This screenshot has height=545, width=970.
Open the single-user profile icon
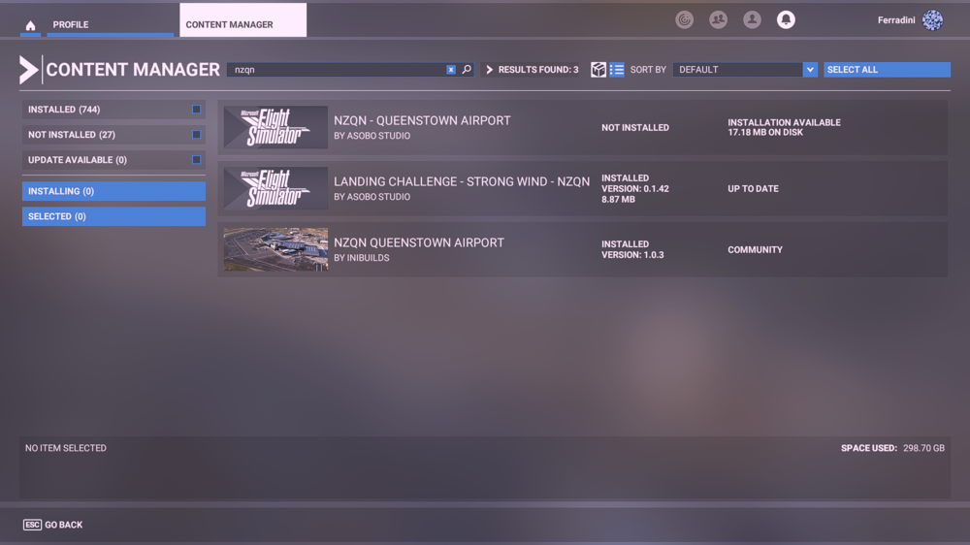coord(753,19)
